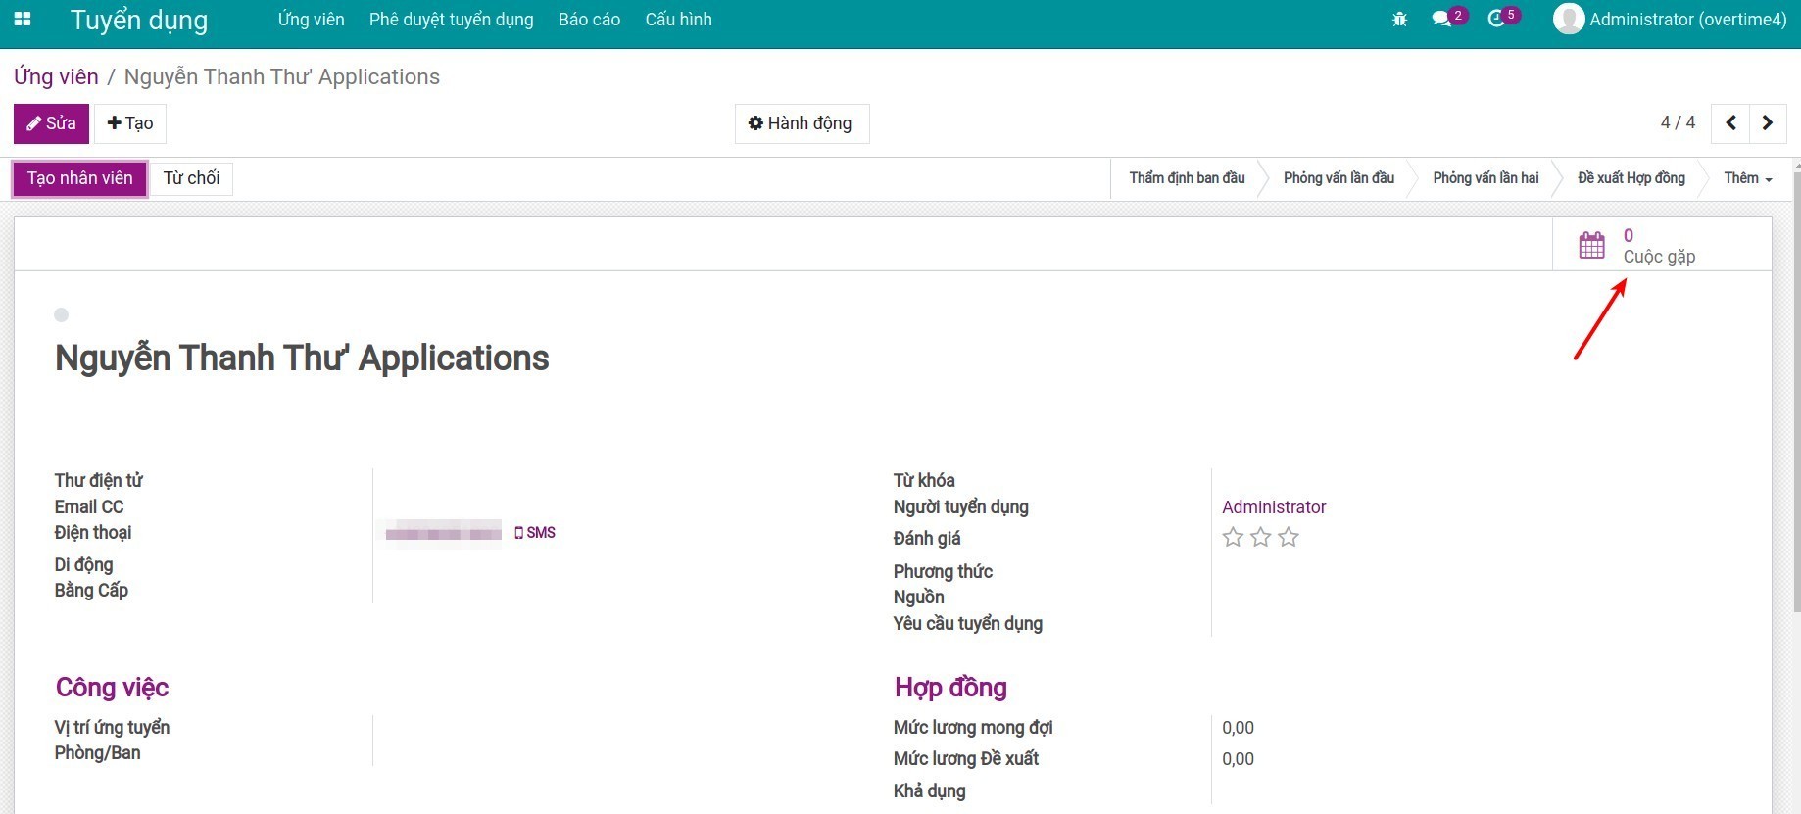Open the activities clock icon
This screenshot has height=814, width=1801.
(1496, 20)
